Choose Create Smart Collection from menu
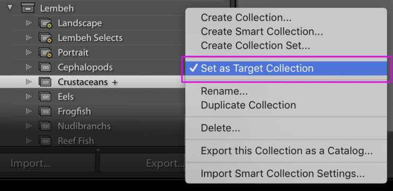Viewport: 393px width, 191px height. 262,31
